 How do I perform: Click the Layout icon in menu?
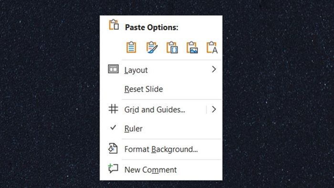point(114,69)
